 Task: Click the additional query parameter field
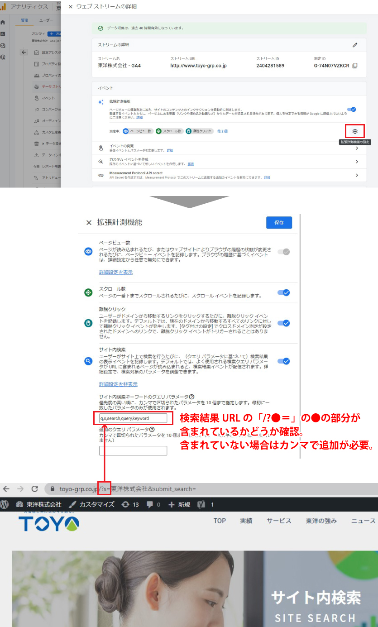pyautogui.click(x=133, y=450)
